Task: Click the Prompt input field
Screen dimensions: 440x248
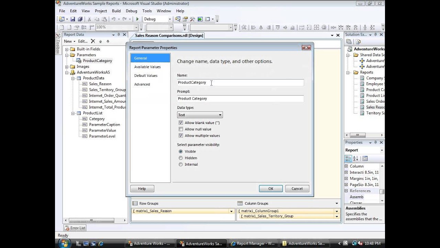Action: coord(240,99)
